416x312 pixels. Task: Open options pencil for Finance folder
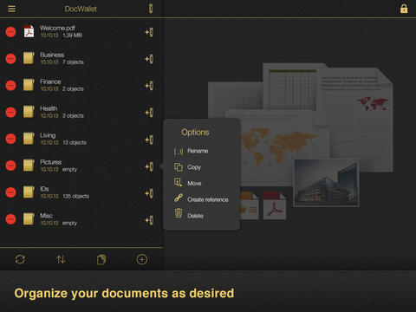click(149, 86)
